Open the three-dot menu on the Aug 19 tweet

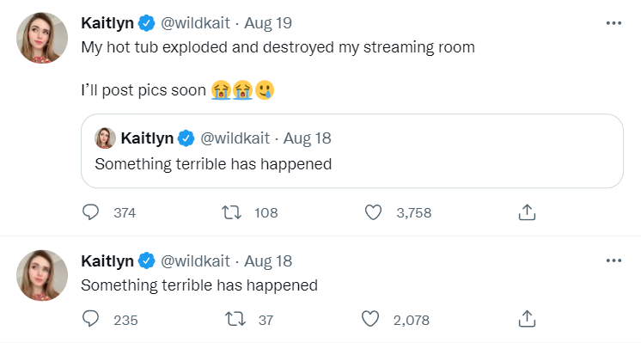[x=614, y=23]
